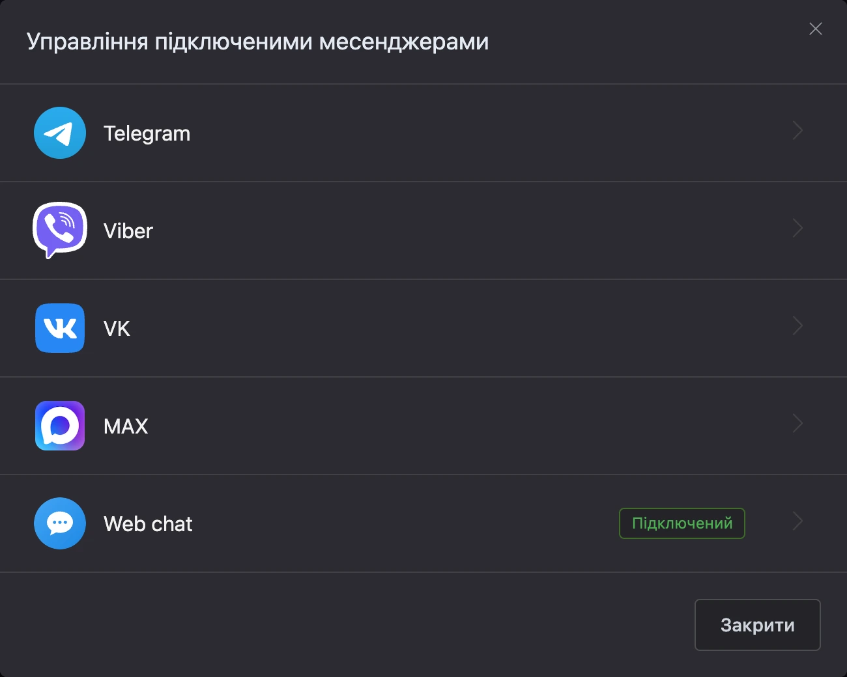Open VK details with the chevron arrow
The image size is (847, 677).
[797, 326]
